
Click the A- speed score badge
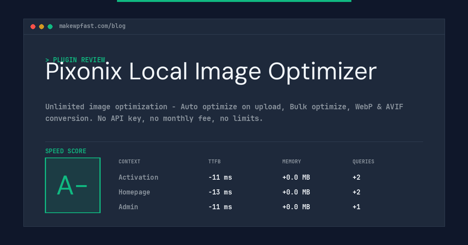pos(73,185)
